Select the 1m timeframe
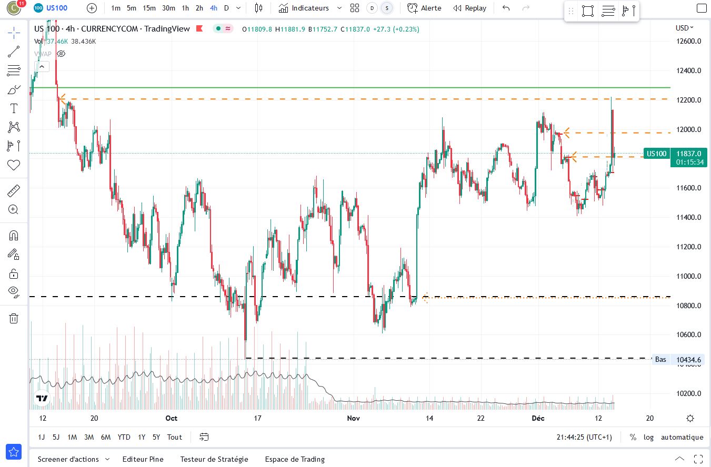This screenshot has height=467, width=711. coord(116,8)
